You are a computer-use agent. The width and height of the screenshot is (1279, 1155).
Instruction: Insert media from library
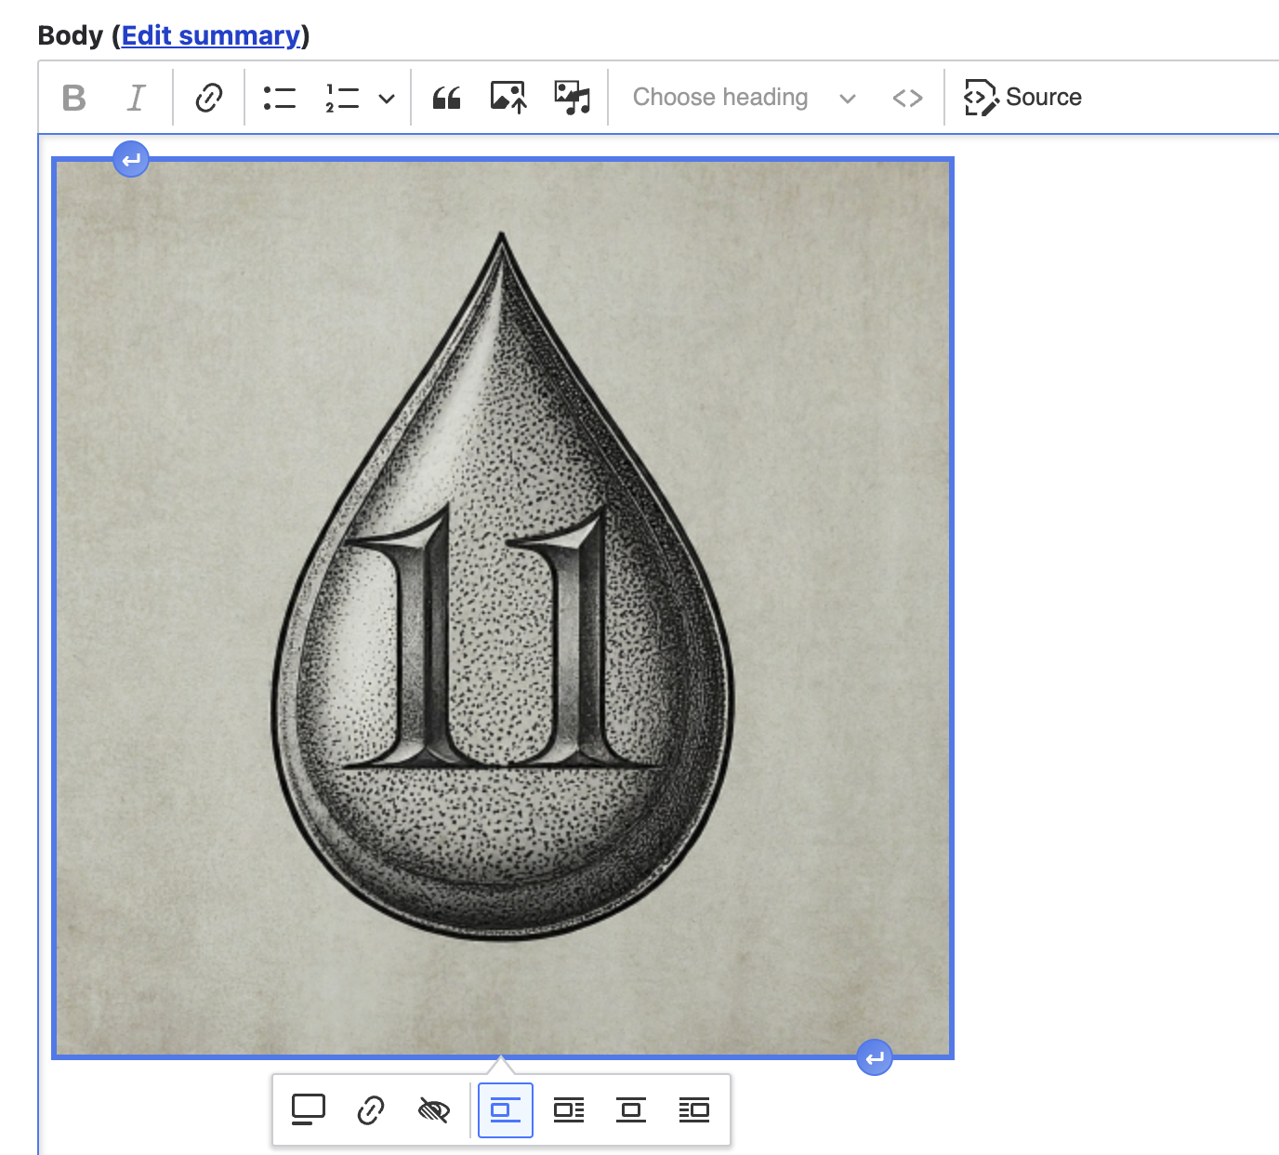pos(573,97)
